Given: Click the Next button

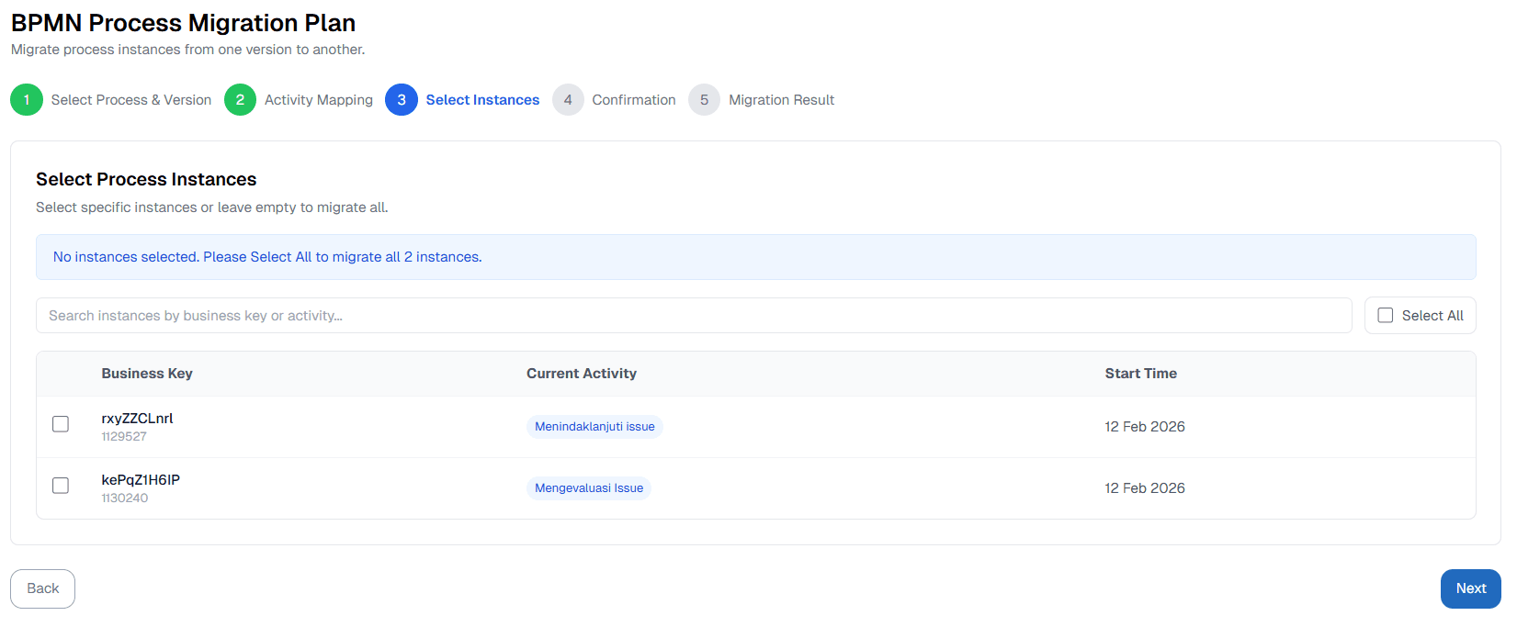Looking at the screenshot, I should (x=1470, y=588).
